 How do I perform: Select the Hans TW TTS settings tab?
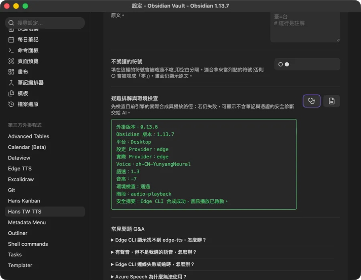(45, 212)
